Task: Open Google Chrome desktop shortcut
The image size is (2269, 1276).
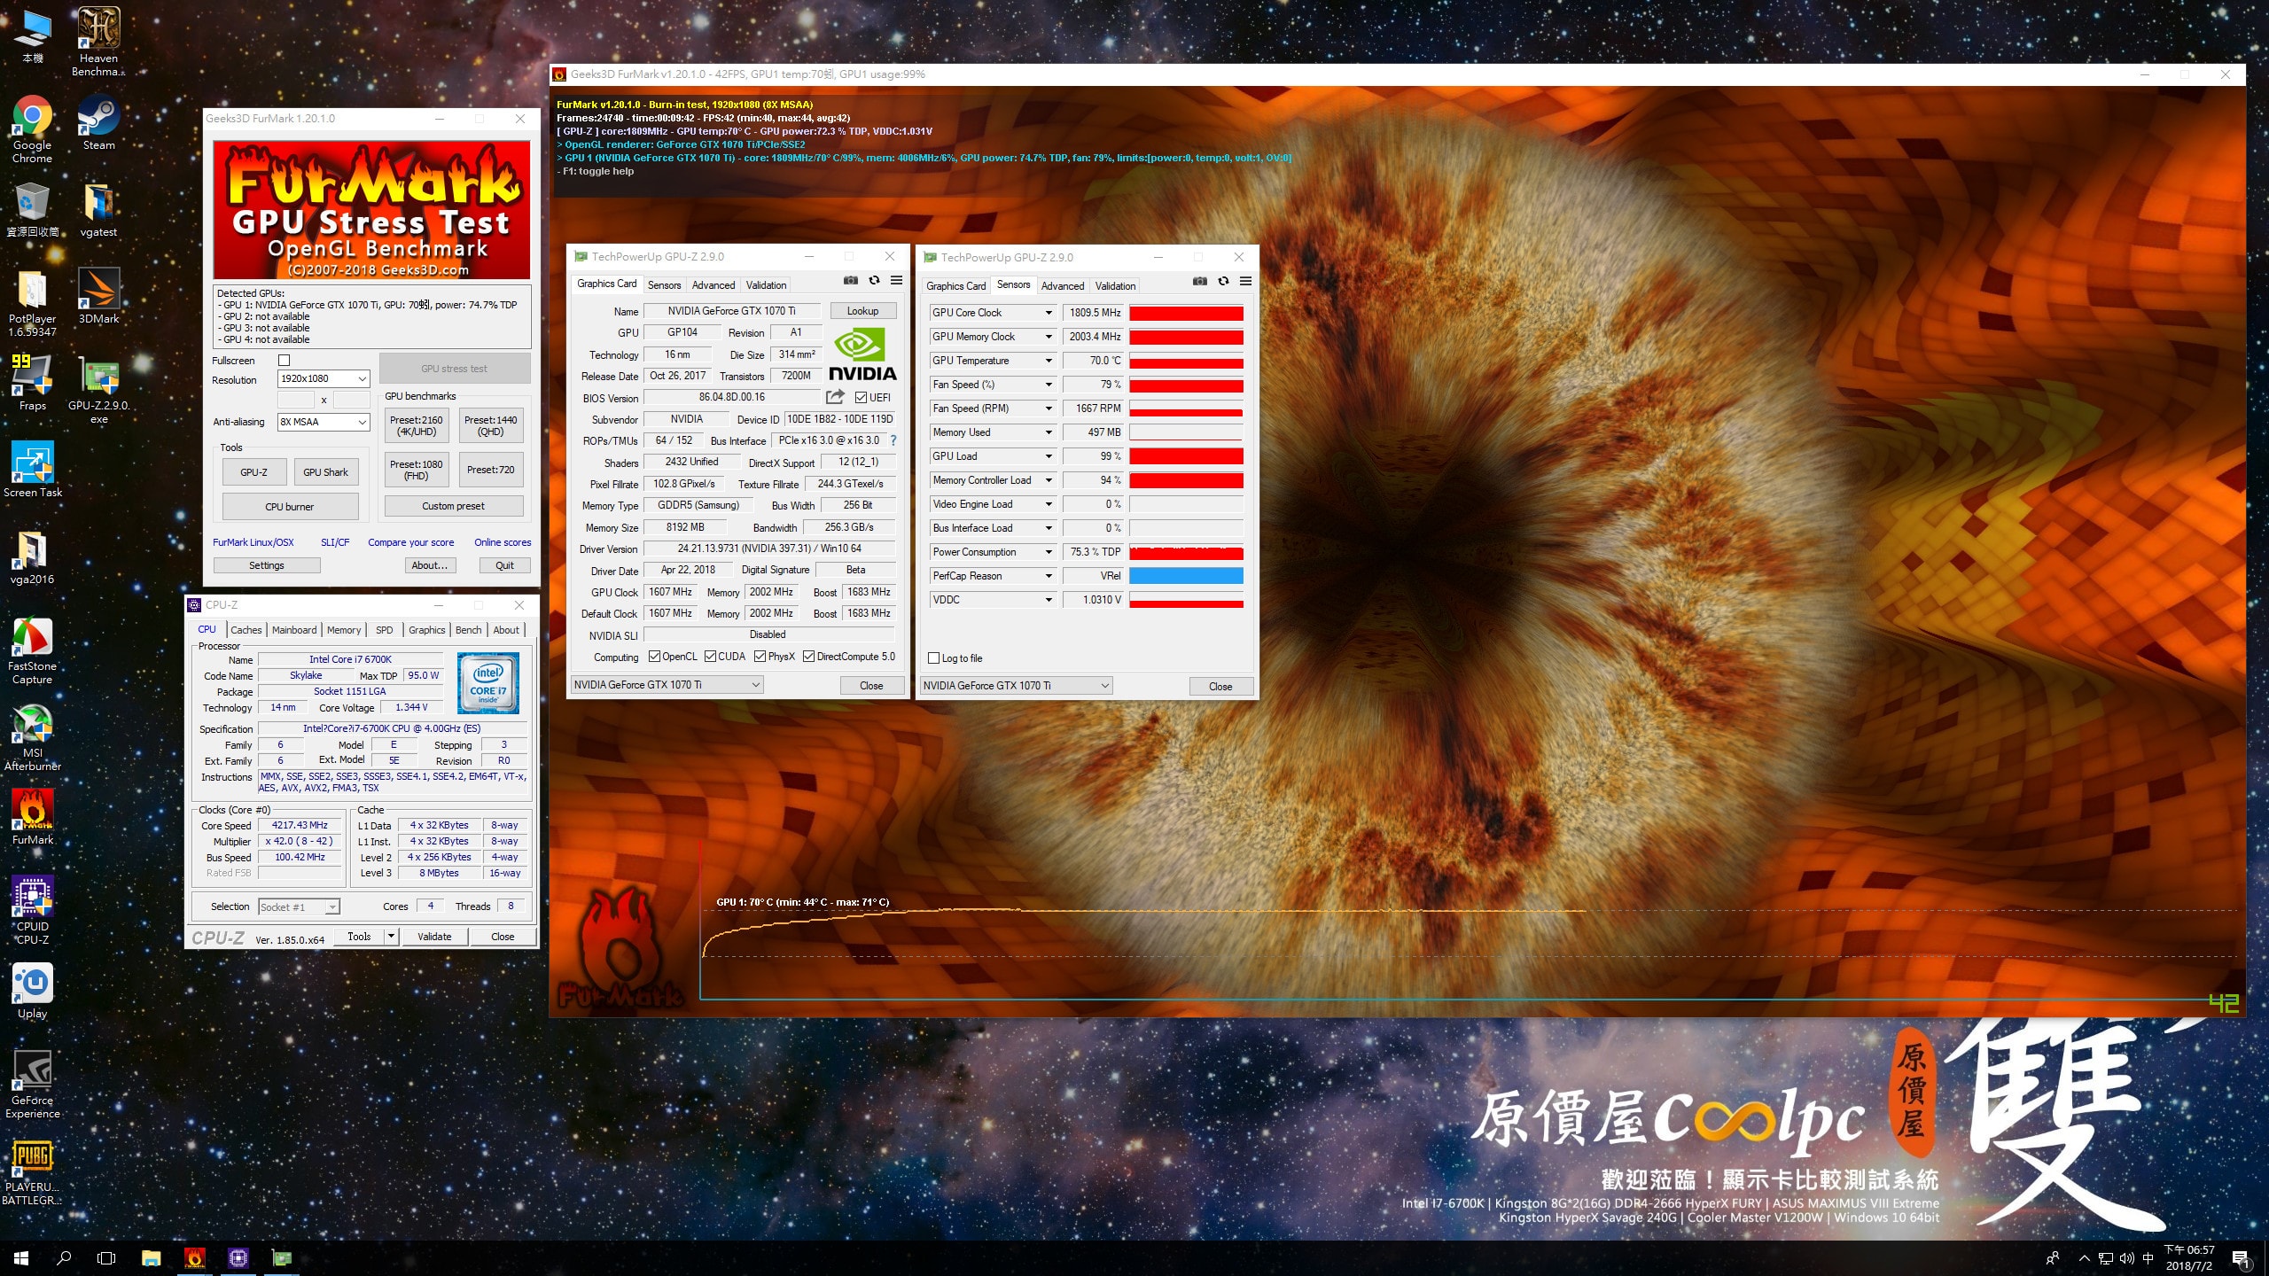Action: (x=32, y=129)
